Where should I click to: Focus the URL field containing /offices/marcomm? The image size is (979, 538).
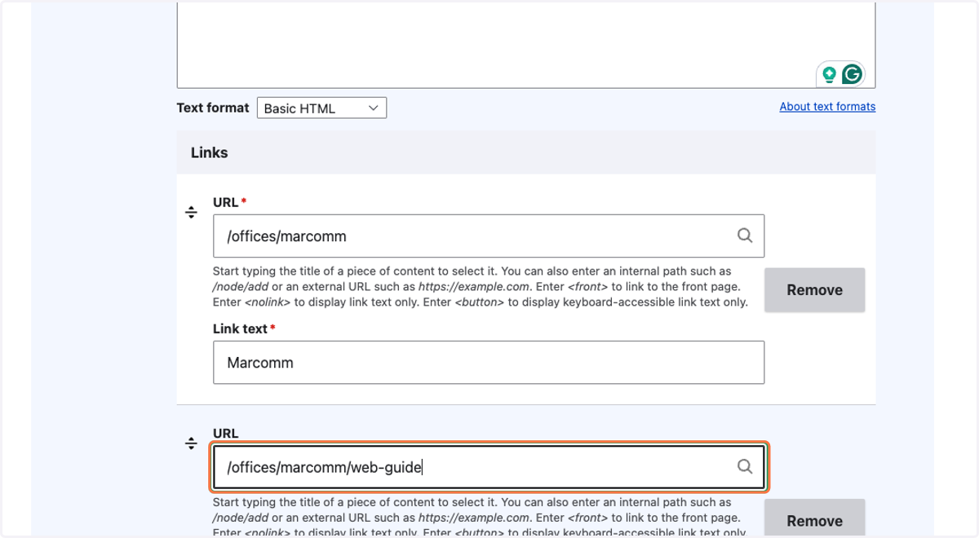click(489, 236)
